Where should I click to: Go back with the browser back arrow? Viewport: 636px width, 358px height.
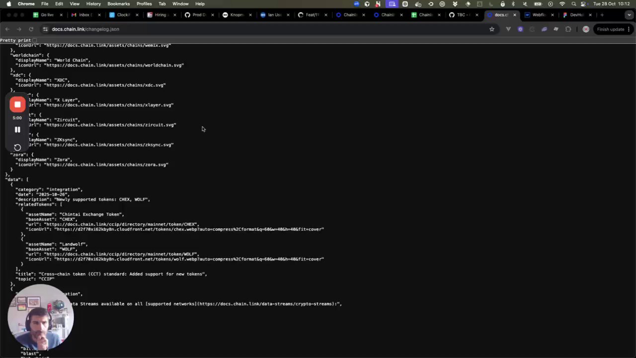click(7, 29)
